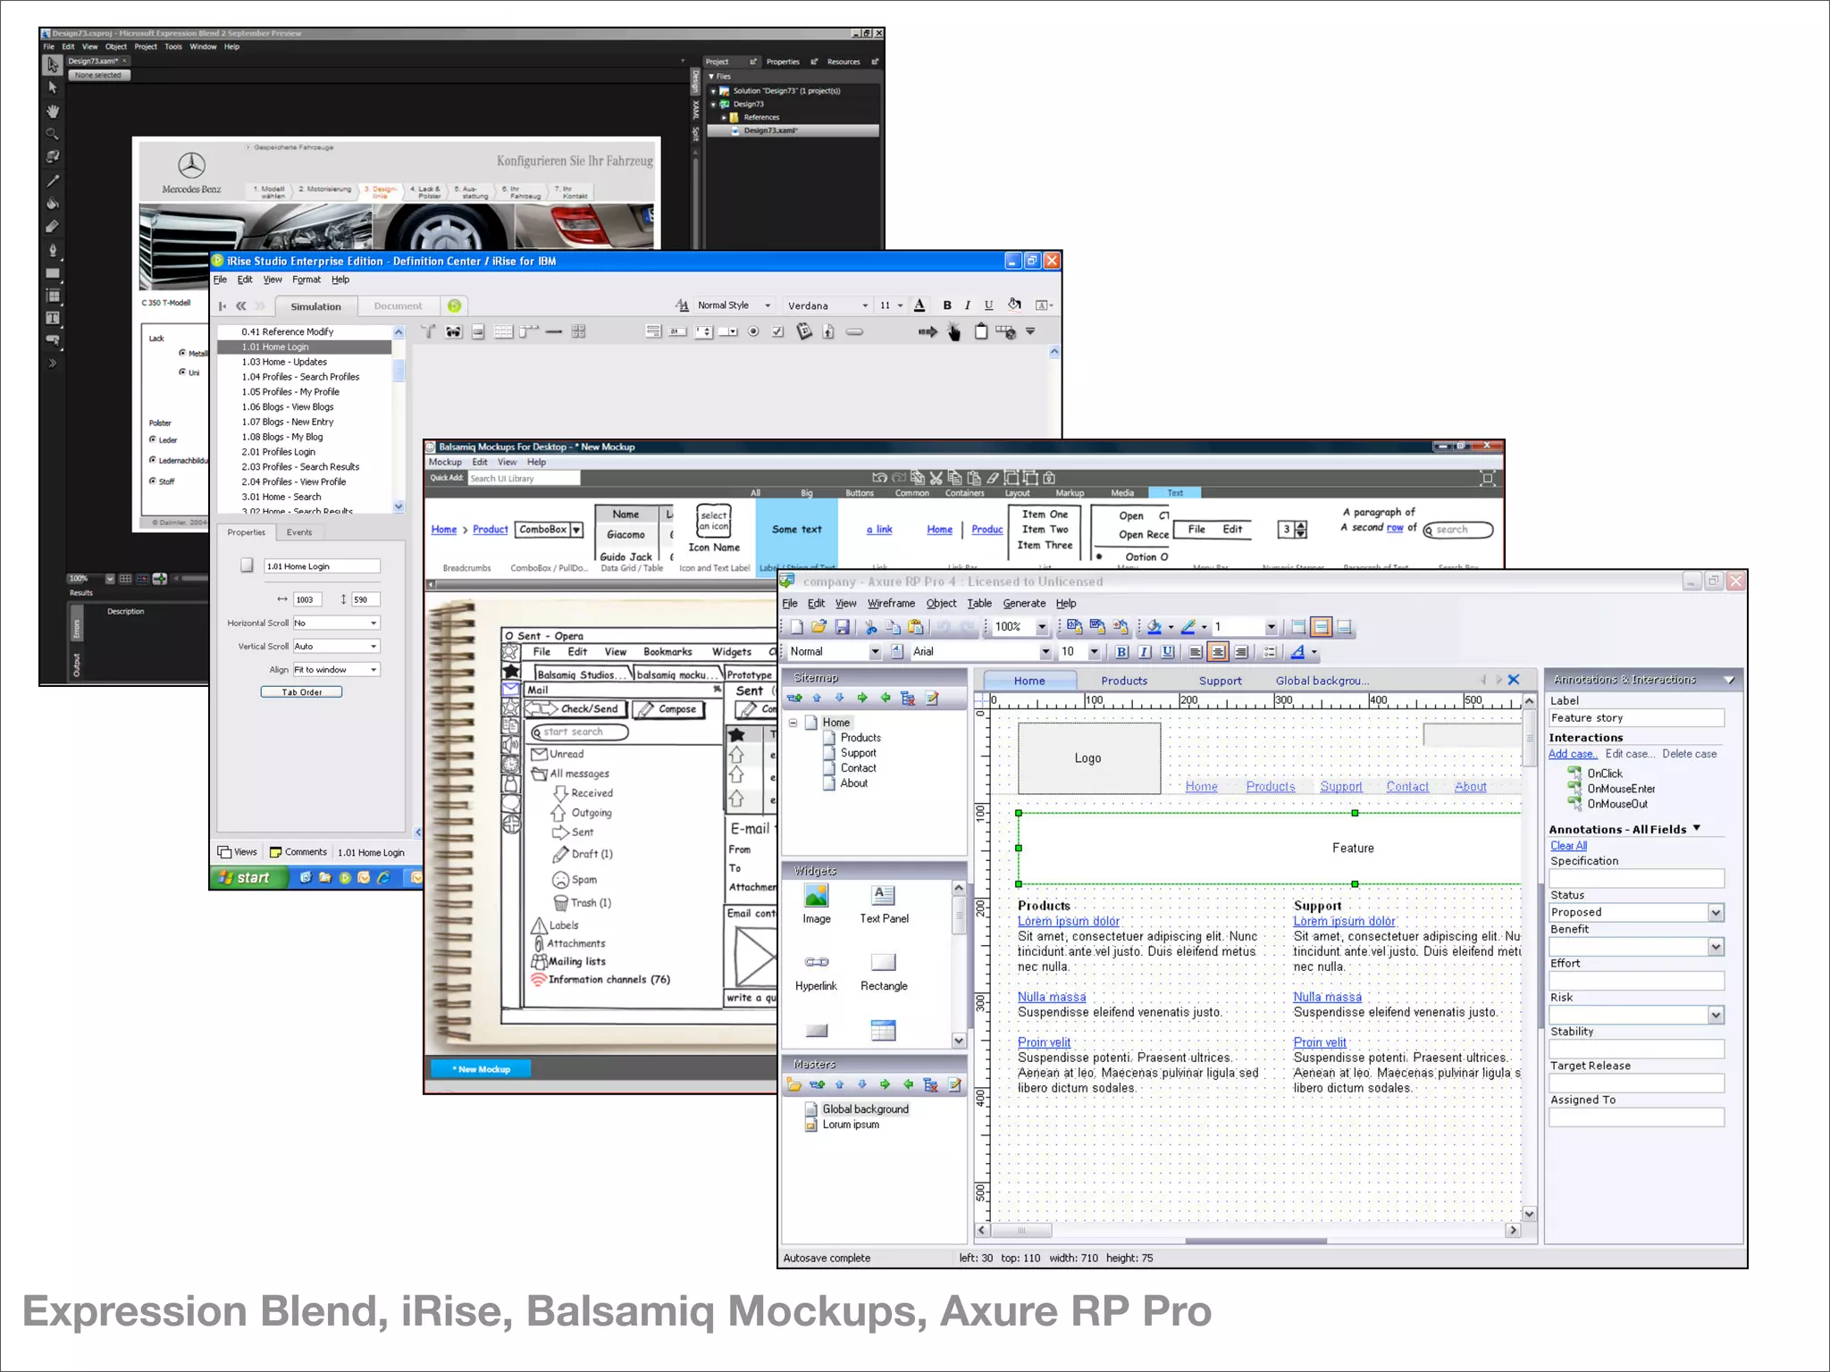Click the Comments button in iRise bottom bar
This screenshot has width=1830, height=1372.
coord(298,852)
